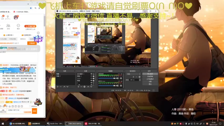Switch to OBS 24.0.3 taskbar item
The image size is (224, 126).
(x=74, y=124)
